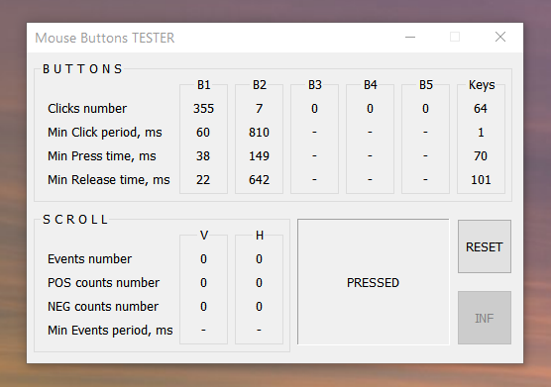The width and height of the screenshot is (551, 387).
Task: Click the B3 column header
Action: (x=315, y=85)
